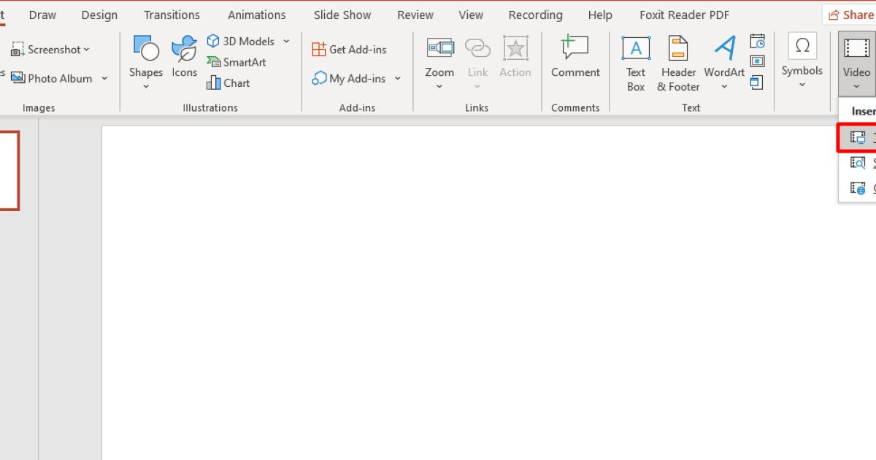Insert Object icon in Text group
Screen dimensions: 876x460
(x=757, y=83)
